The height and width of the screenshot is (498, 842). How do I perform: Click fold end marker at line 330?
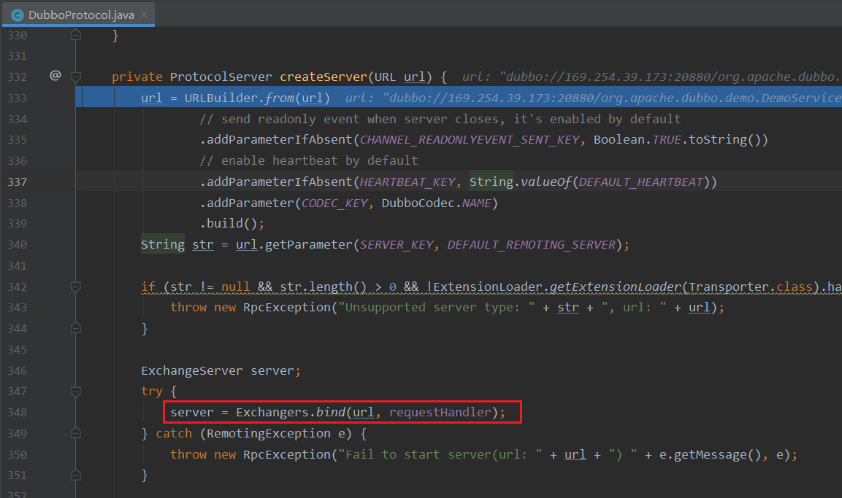coord(75,36)
